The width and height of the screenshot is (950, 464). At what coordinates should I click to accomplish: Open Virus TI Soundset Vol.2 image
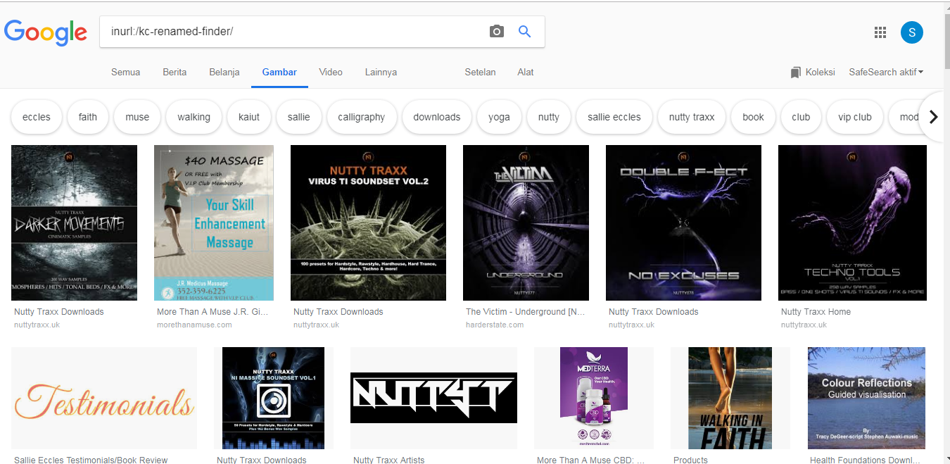[368, 222]
